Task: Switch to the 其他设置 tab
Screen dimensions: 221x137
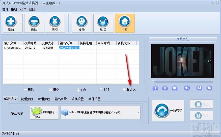Action: 94,99
